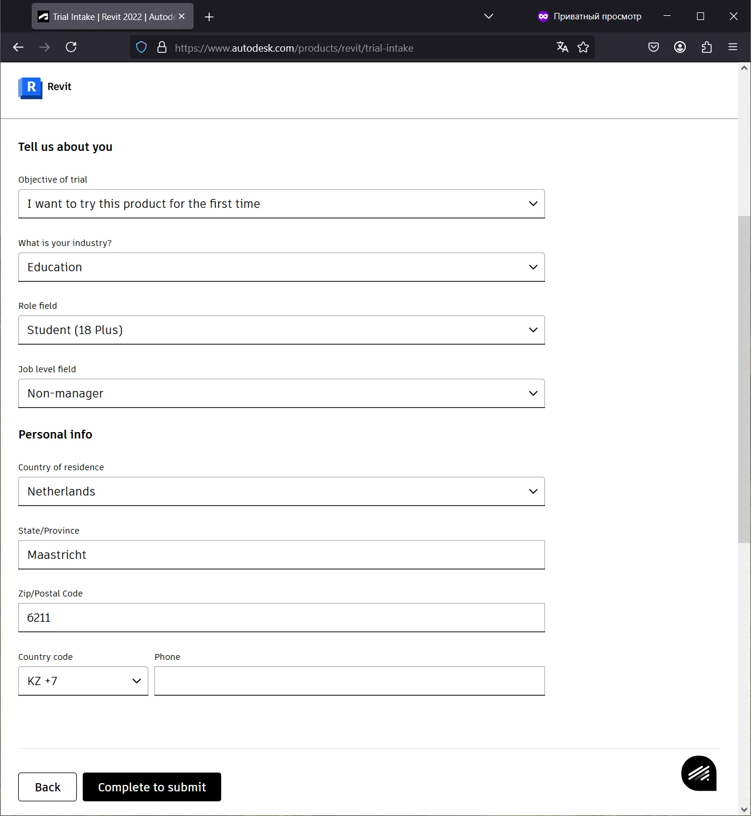Open the page translation icon

[562, 47]
